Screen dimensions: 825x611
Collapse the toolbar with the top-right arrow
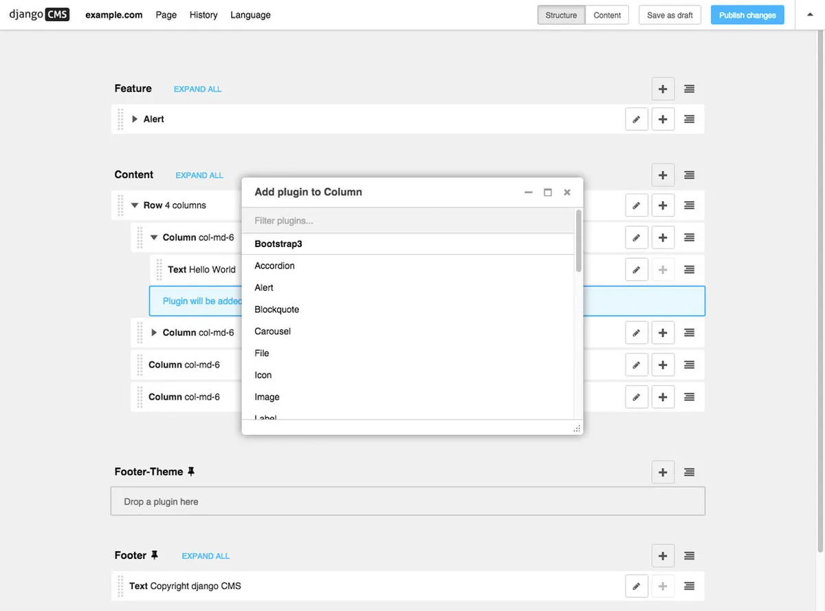tap(810, 14)
